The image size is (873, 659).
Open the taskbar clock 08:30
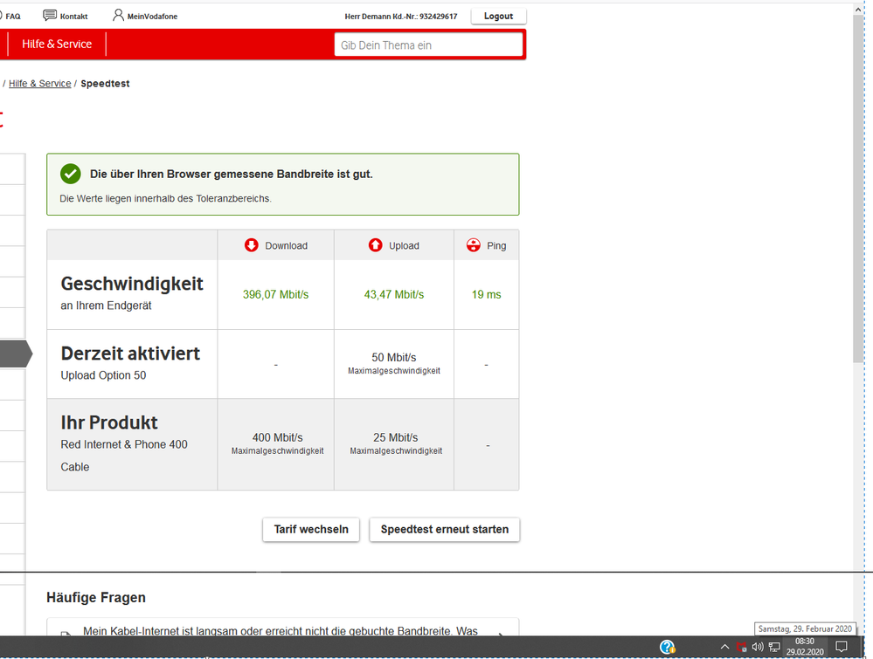(805, 647)
